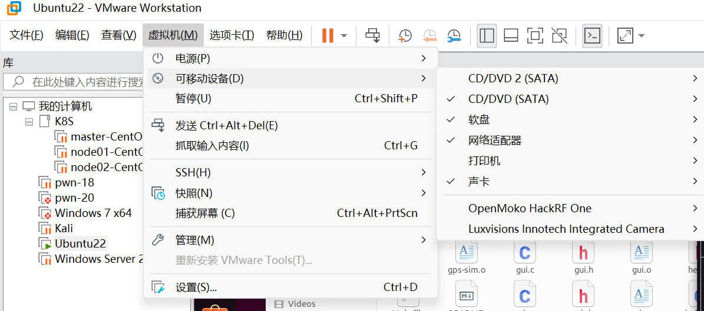This screenshot has height=311, width=704.
Task: Open the power options dropdown arrow beside pause
Action: pos(344,36)
